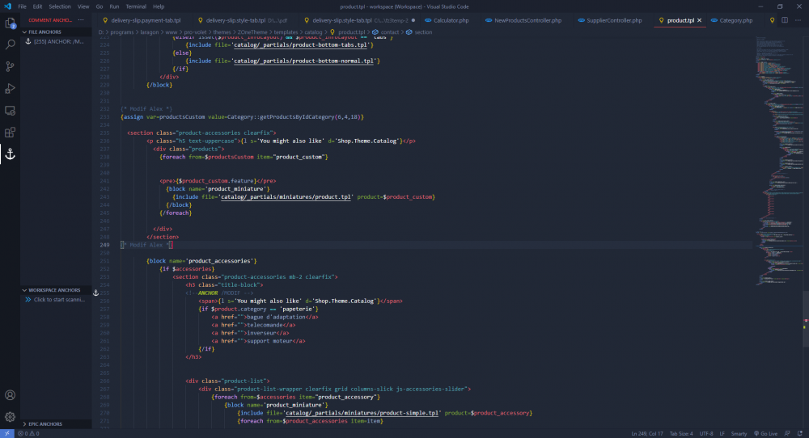
Task: Click line number 249 in gutter
Action: tap(104, 245)
